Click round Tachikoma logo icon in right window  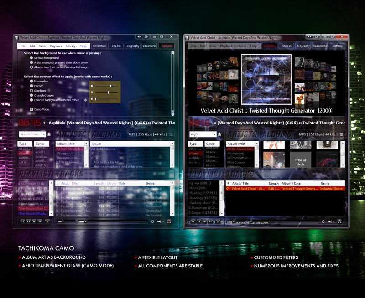pyautogui.click(x=339, y=221)
